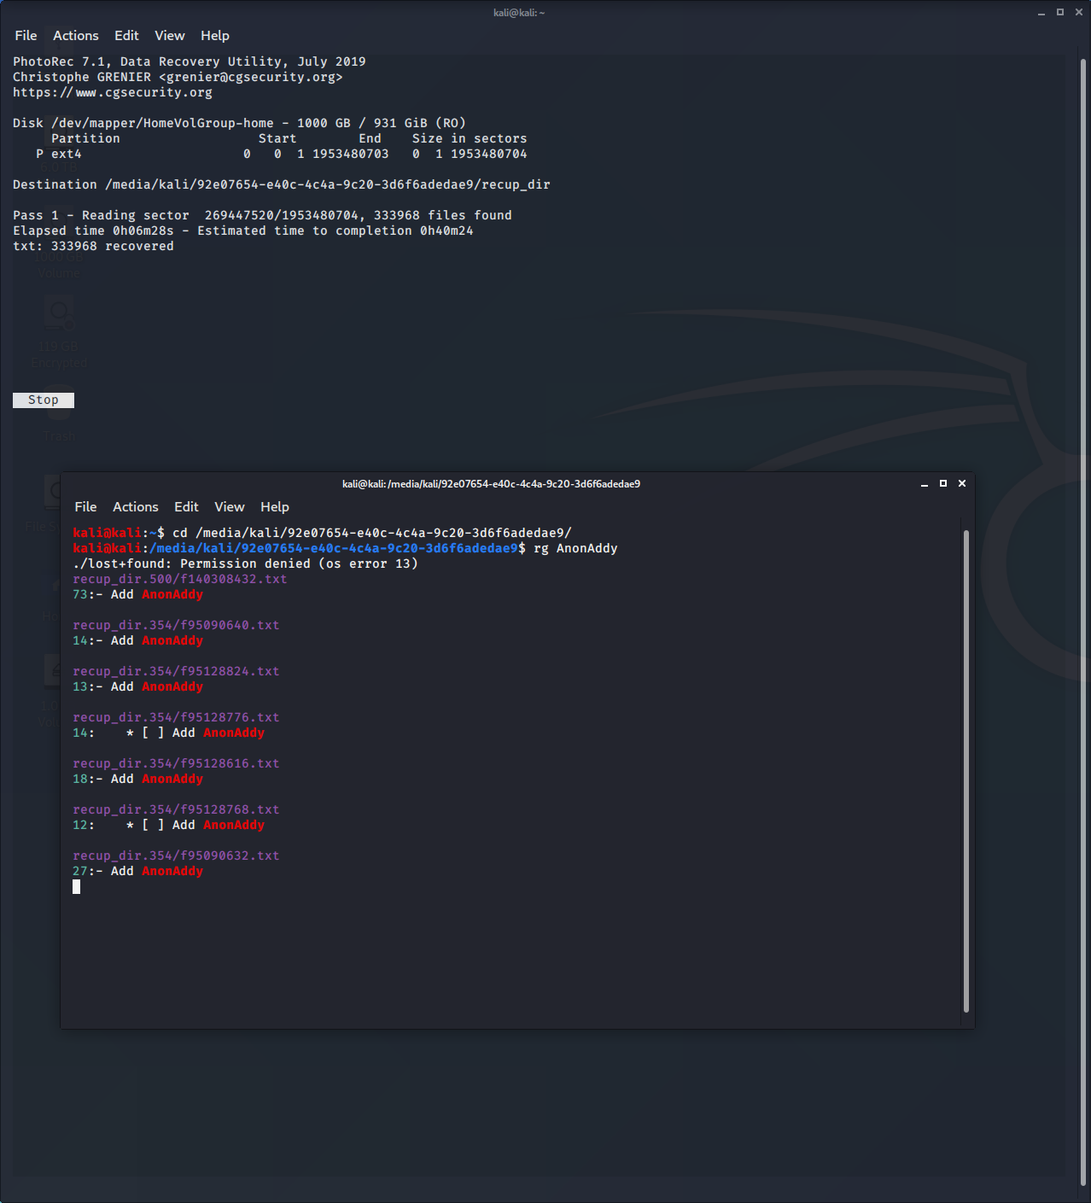Open Help menu in PhotoRec terminal window
This screenshot has height=1203, width=1091.
[215, 36]
